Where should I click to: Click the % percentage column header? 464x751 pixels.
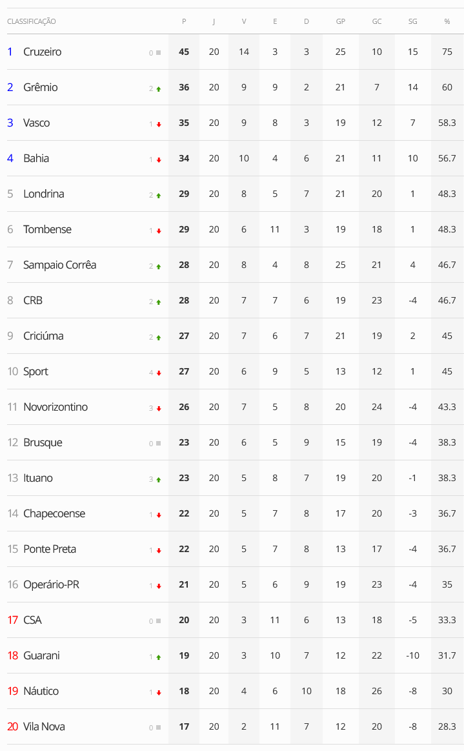pyautogui.click(x=447, y=21)
